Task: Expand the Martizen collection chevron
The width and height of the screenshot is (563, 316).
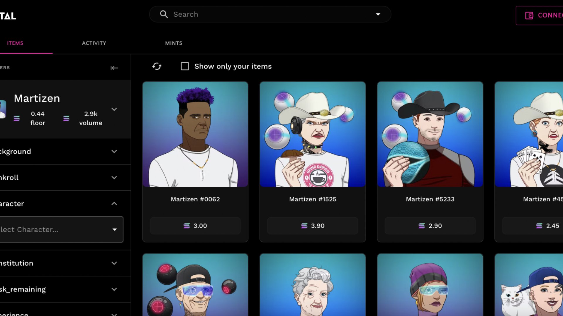Action: tap(114, 109)
